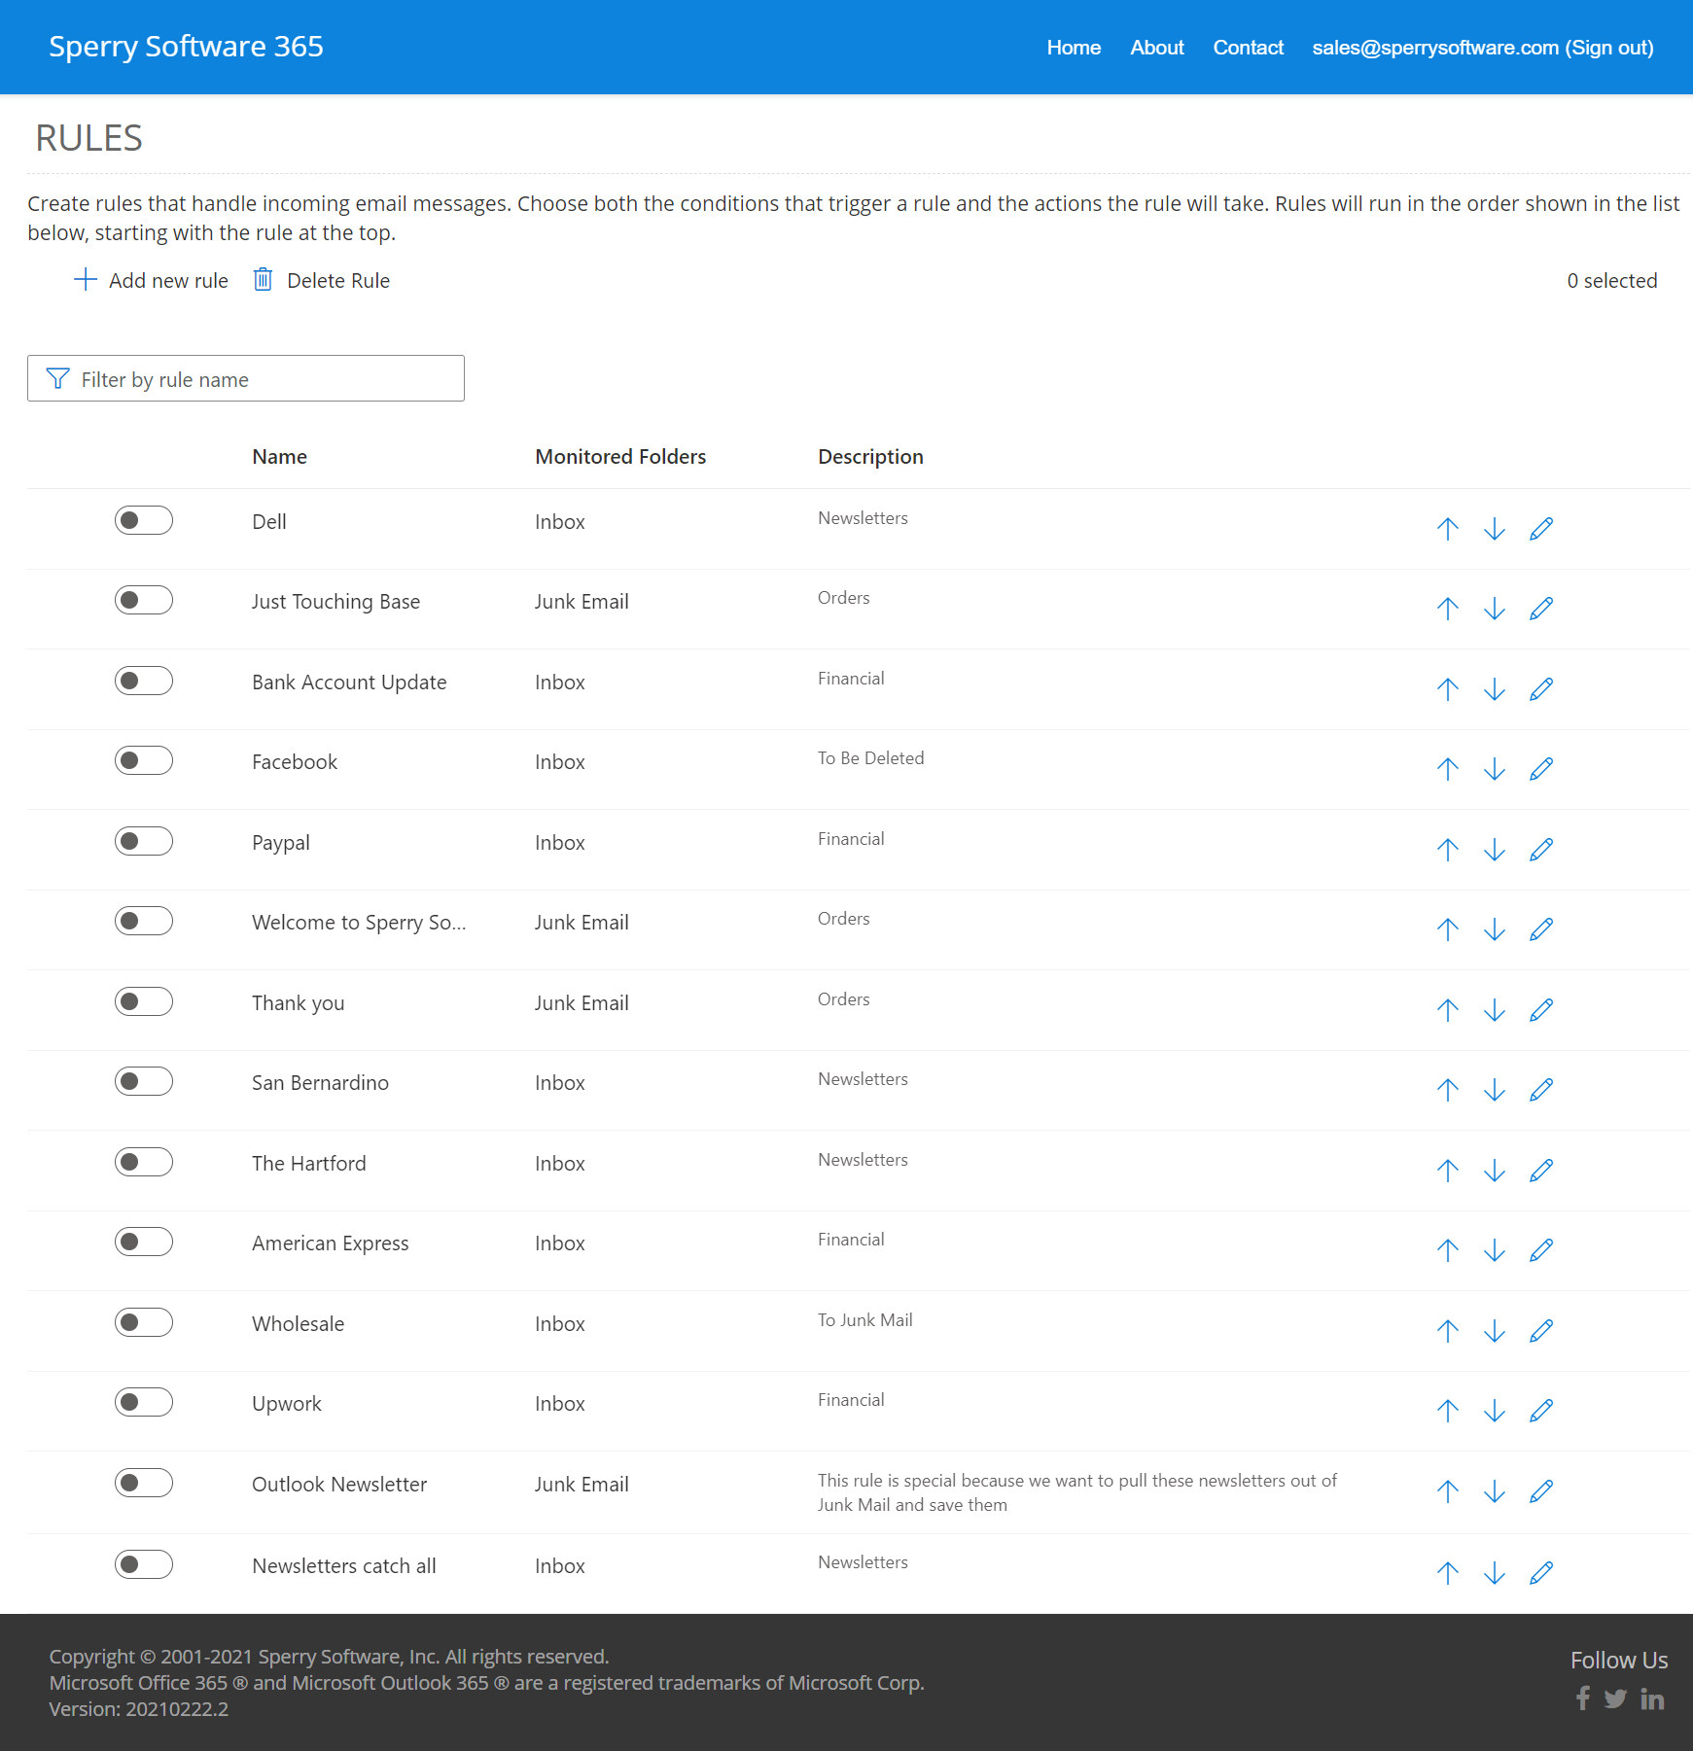This screenshot has width=1693, height=1751.
Task: Move the Thank you rule up
Action: [x=1447, y=1010]
